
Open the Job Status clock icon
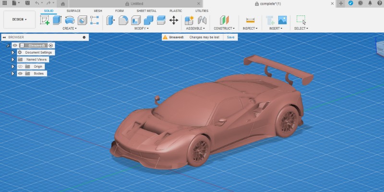[x=360, y=3]
